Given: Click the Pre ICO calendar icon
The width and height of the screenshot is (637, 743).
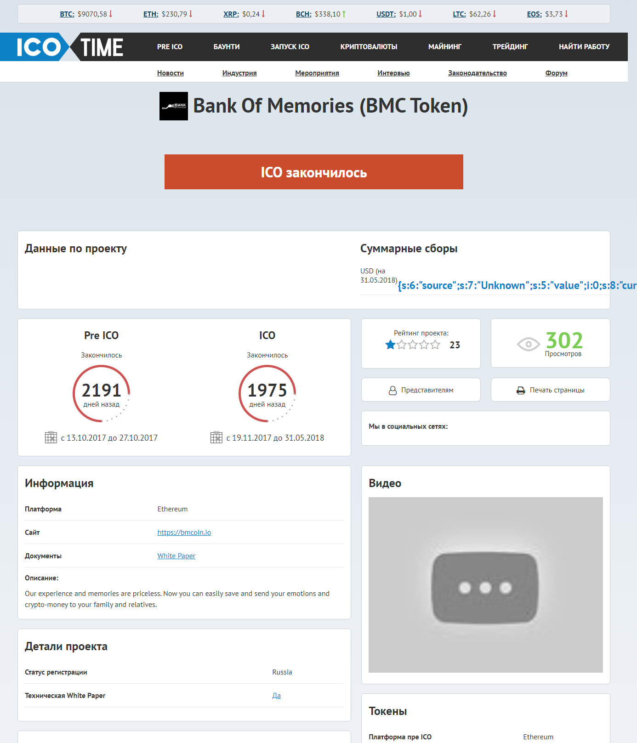Looking at the screenshot, I should tap(51, 437).
